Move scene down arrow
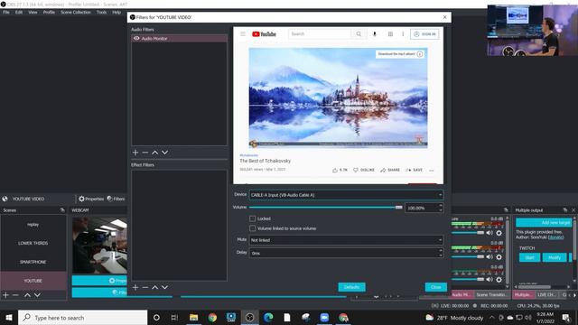 (37, 295)
